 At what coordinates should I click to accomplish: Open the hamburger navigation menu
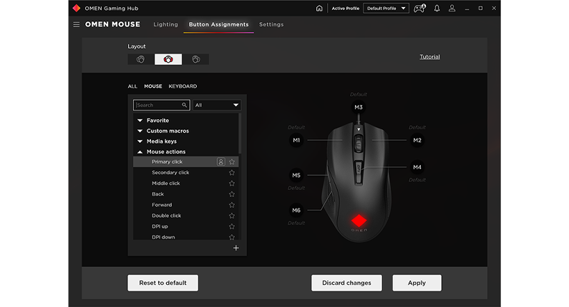point(77,24)
